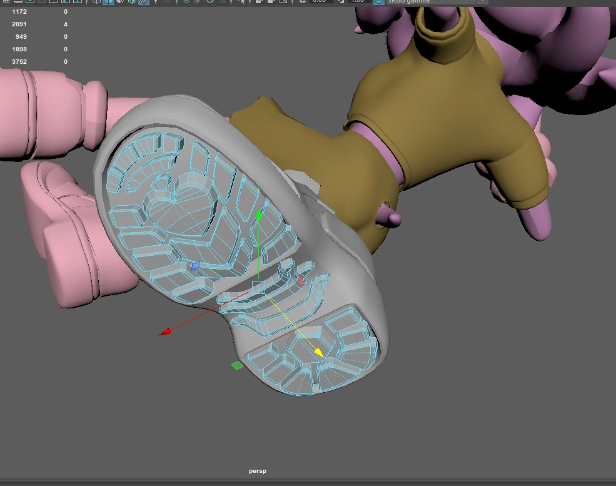Click the red X-axis arrow of the manipulator
The width and height of the screenshot is (616, 486).
click(x=165, y=332)
